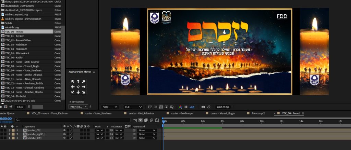Take a snapshot with the camera icon

(x=203, y=107)
